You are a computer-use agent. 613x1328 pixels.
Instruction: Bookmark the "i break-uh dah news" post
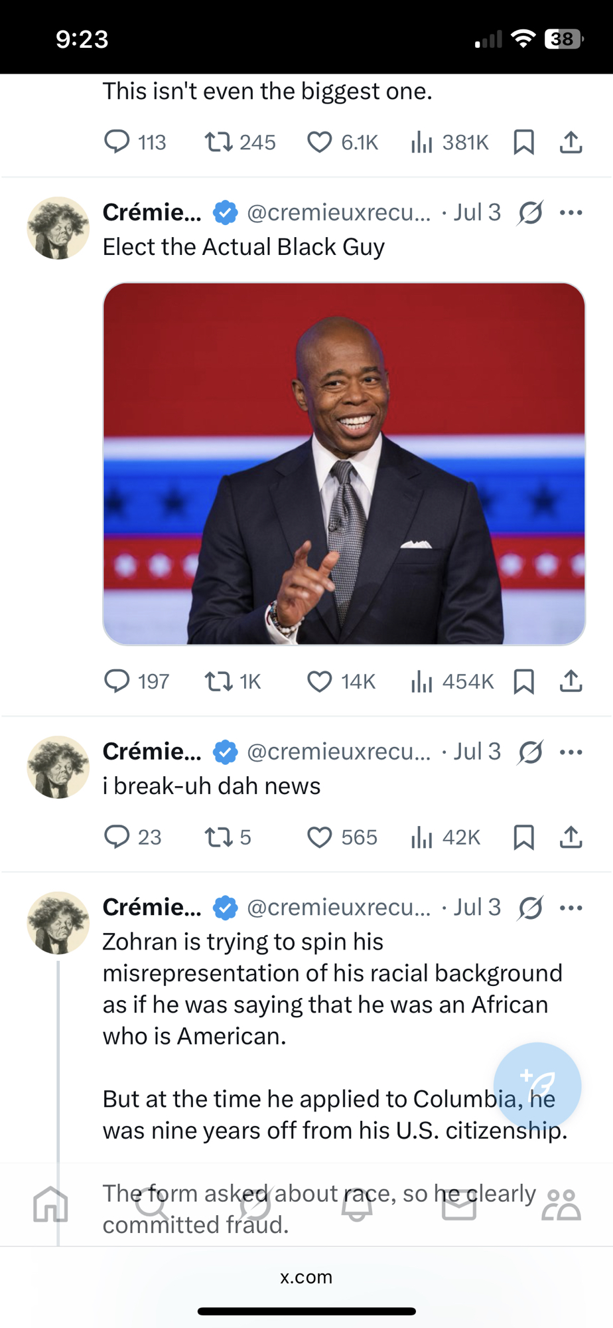coord(523,837)
